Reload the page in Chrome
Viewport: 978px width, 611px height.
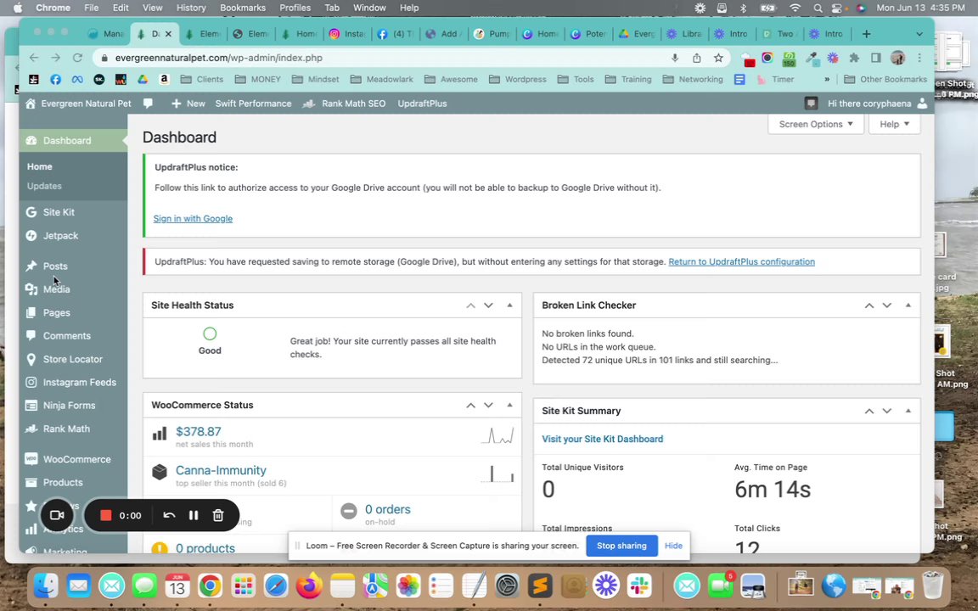point(77,58)
